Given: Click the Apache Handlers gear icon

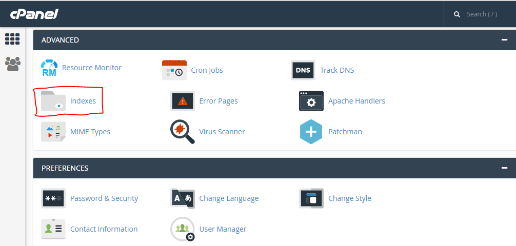Looking at the screenshot, I should (x=311, y=101).
